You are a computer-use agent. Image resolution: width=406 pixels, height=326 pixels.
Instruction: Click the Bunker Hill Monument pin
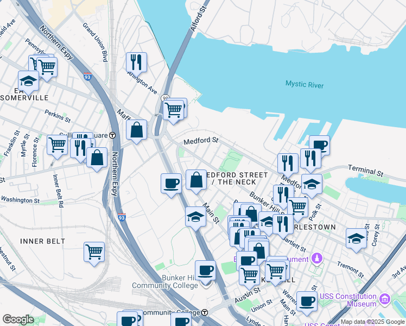click(x=316, y=258)
